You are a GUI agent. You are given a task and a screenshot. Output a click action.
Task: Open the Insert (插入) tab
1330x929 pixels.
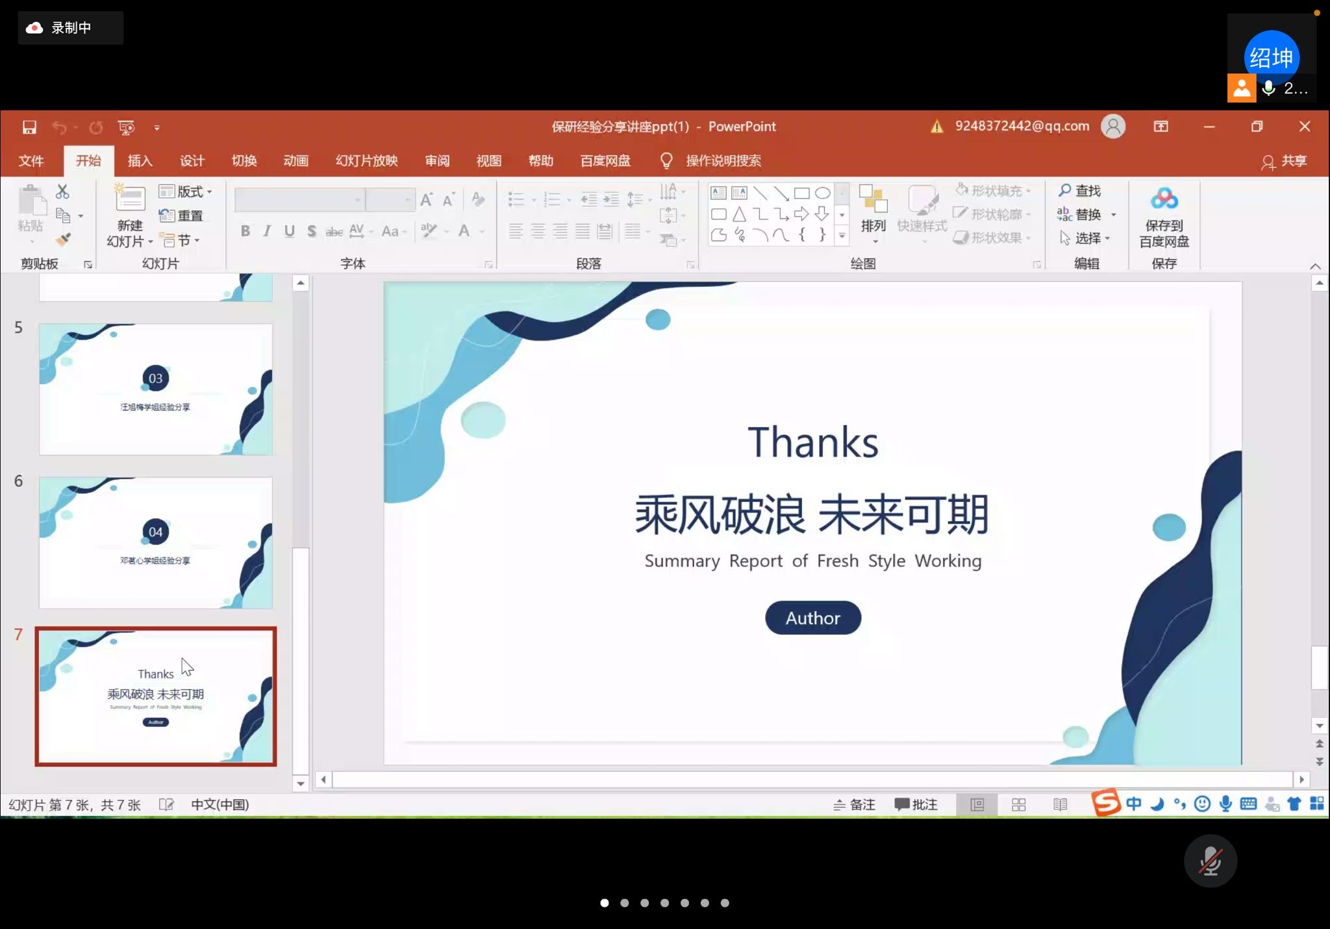click(140, 161)
